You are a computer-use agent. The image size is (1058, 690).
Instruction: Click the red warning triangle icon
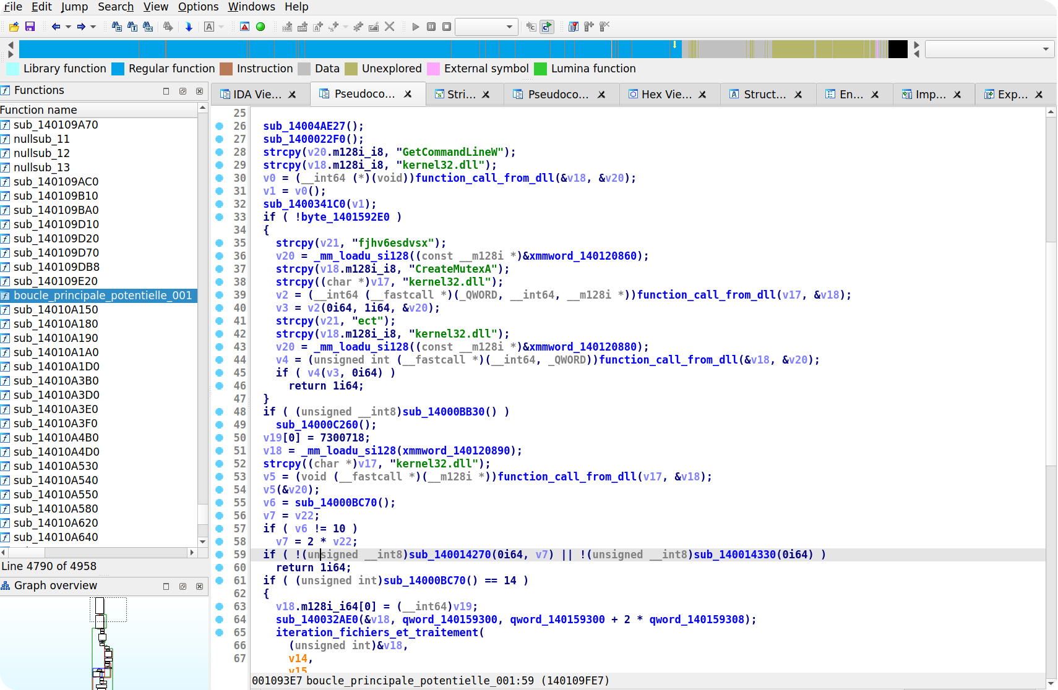(x=245, y=27)
